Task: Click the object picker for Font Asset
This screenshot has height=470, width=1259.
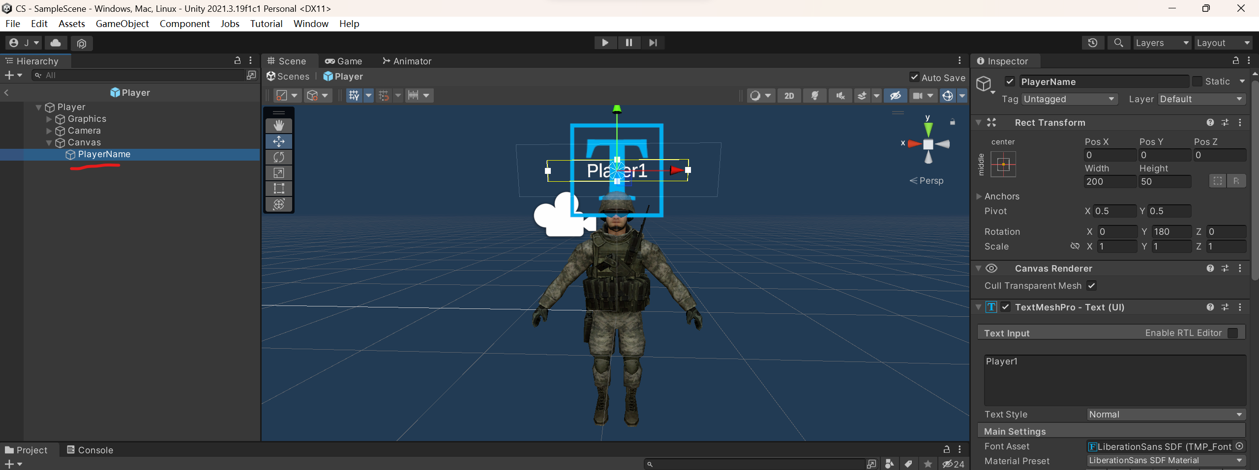Action: (x=1239, y=446)
